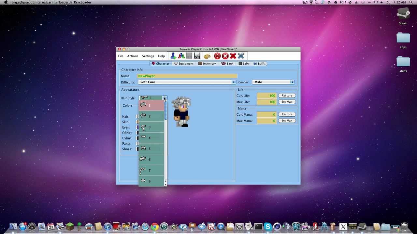Click the second red circle X icon

225,56
